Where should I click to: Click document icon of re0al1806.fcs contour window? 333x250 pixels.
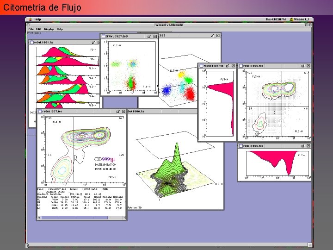(x=241, y=66)
